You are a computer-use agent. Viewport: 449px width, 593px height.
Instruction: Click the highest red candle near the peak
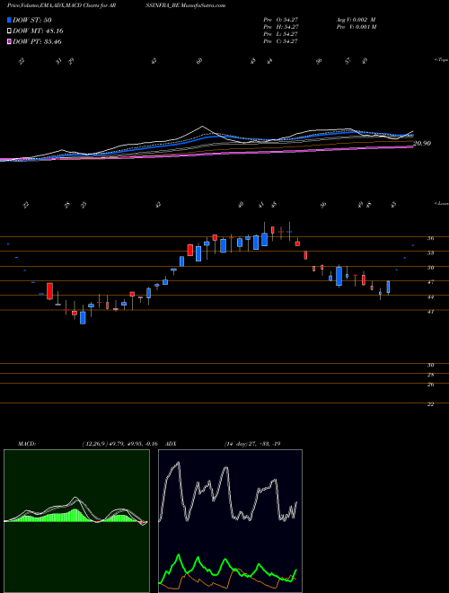272,230
